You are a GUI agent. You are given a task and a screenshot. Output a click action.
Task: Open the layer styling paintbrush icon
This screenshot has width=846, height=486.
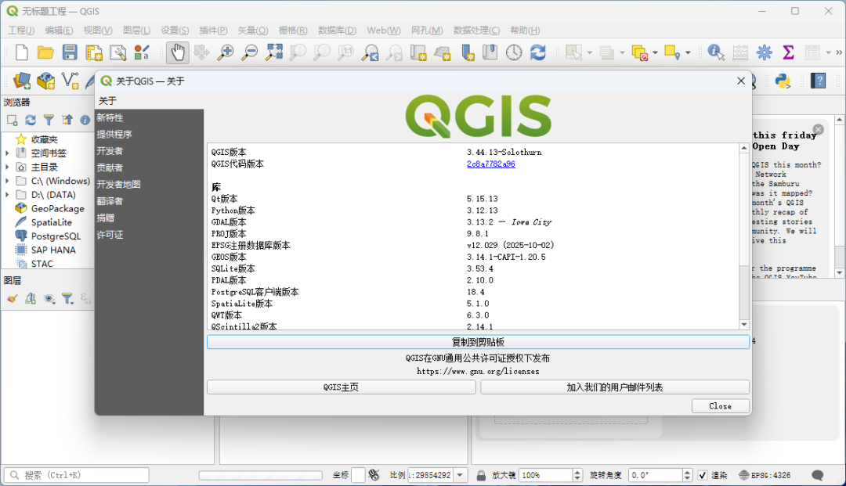12,298
